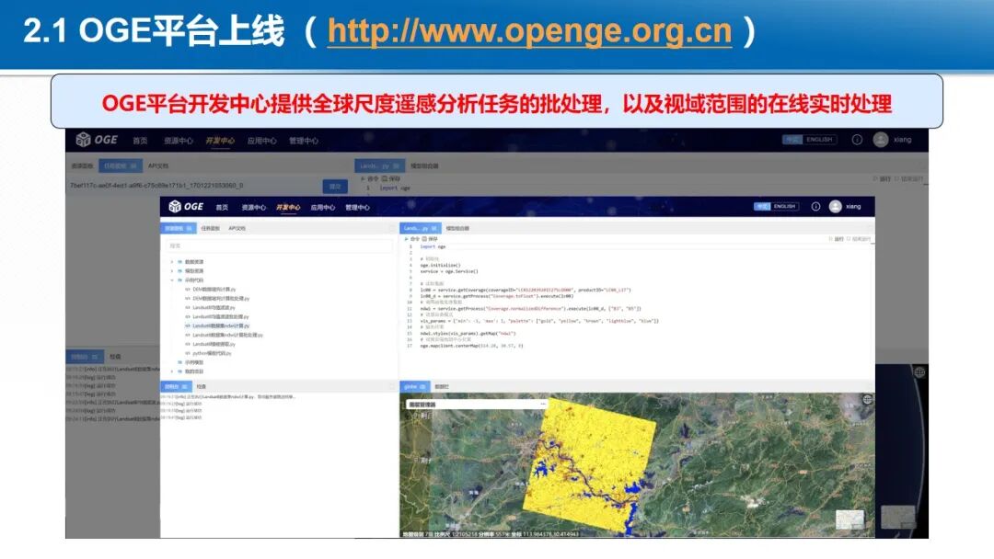The height and width of the screenshot is (559, 994).
Task: Click info circle icon in front window header
Action: pyautogui.click(x=815, y=206)
